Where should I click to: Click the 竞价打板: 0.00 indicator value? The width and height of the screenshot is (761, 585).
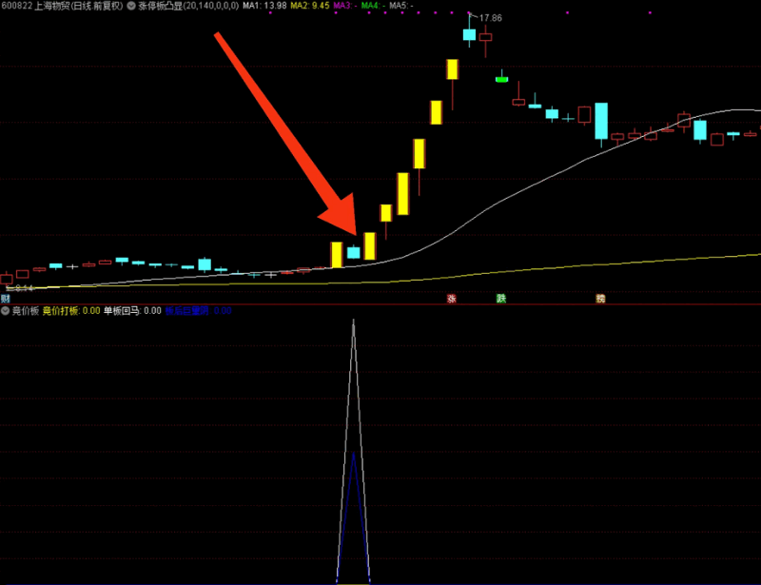click(x=71, y=311)
